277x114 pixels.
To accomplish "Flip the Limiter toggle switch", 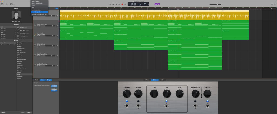I will tap(207, 105).
